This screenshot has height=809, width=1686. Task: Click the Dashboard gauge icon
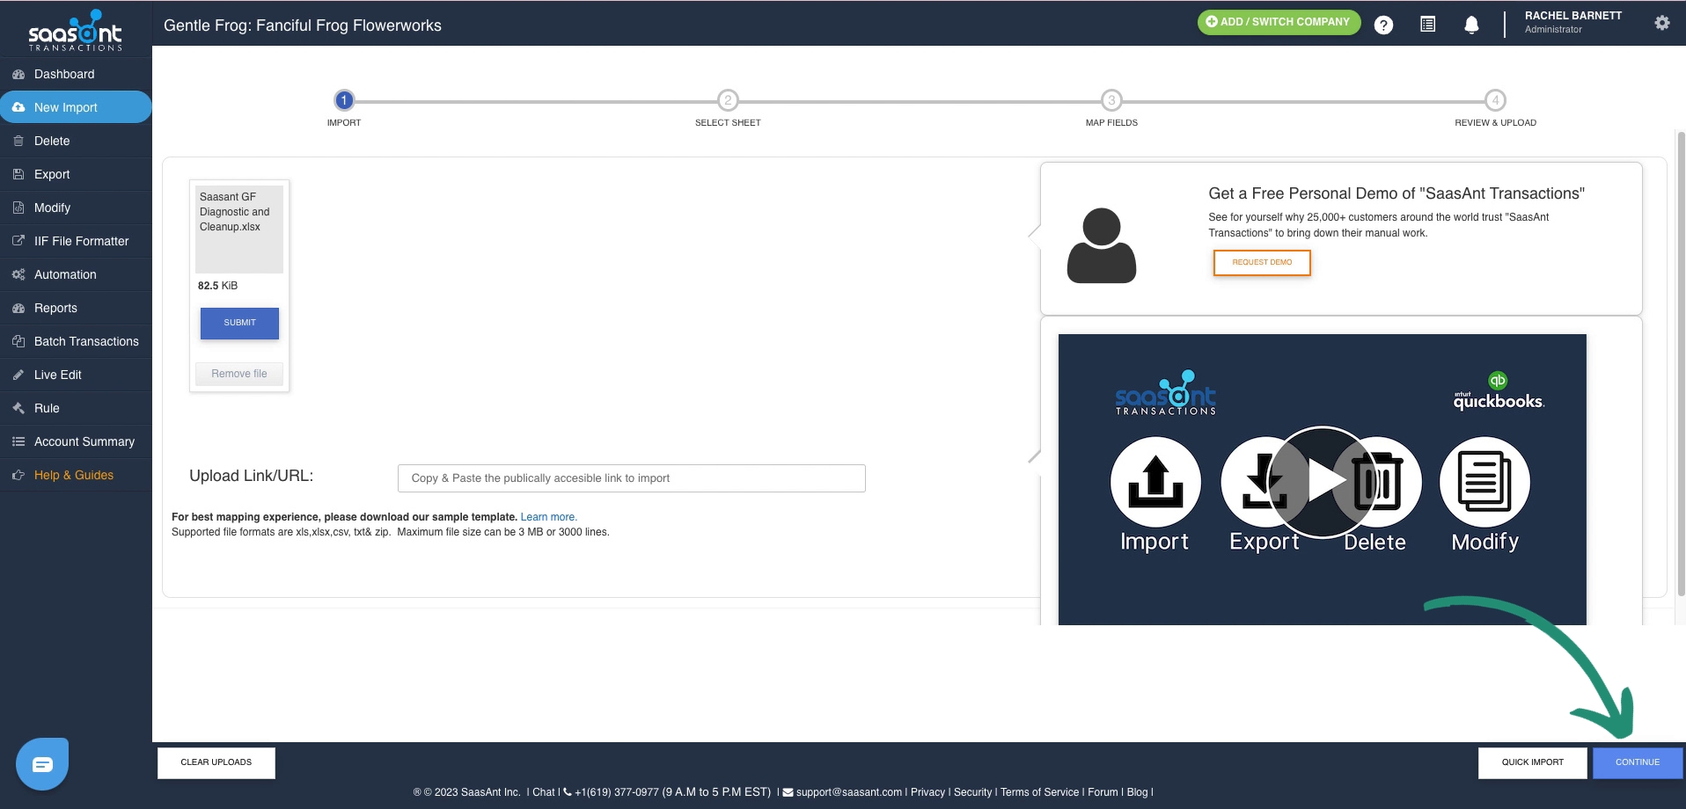pyautogui.click(x=18, y=75)
